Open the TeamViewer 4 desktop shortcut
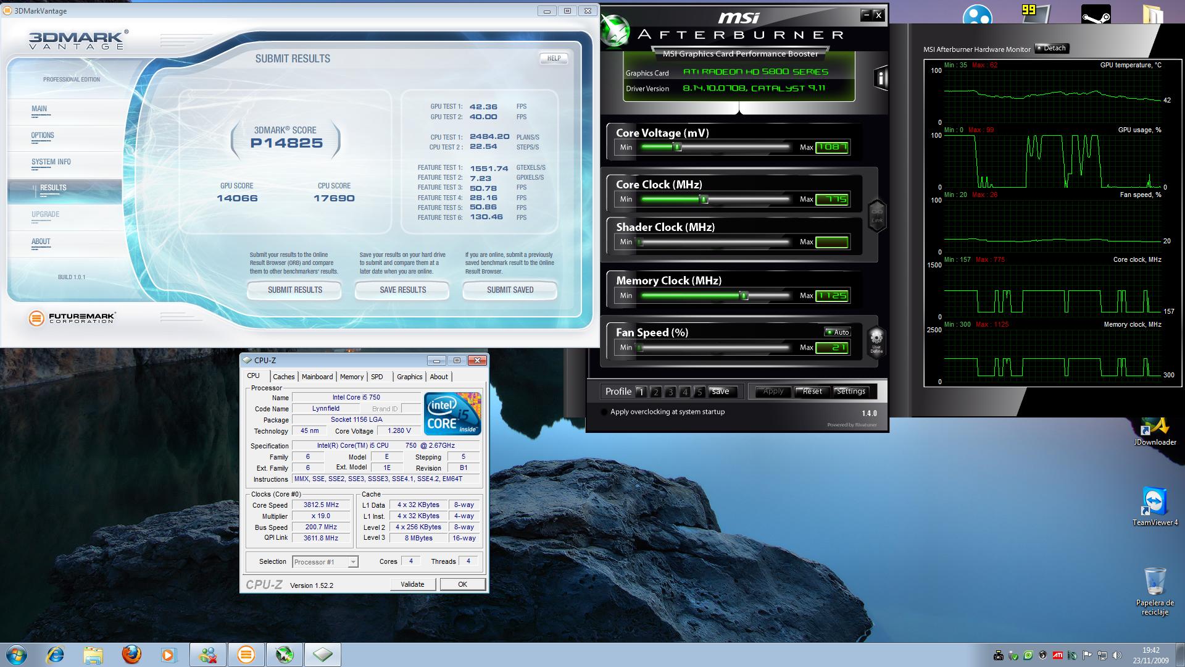 point(1155,506)
